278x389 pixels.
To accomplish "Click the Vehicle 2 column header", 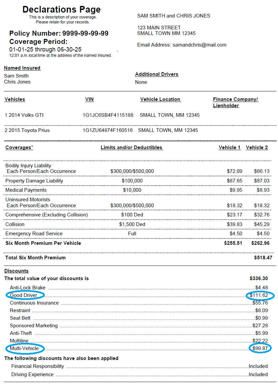I will [257, 147].
